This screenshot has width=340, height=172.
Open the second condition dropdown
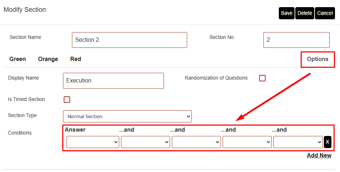coord(145,142)
